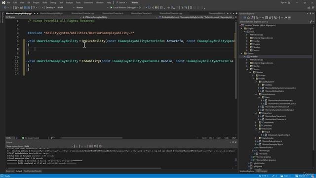Click the Search box in title bar
Viewport: 316px width, 178px height.
tap(121, 2)
